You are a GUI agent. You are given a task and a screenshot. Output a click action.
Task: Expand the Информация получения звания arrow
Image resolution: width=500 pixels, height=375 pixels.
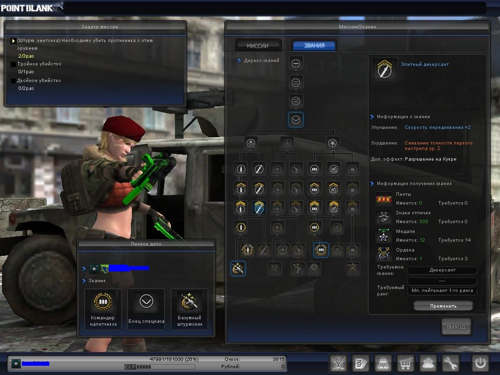point(372,184)
